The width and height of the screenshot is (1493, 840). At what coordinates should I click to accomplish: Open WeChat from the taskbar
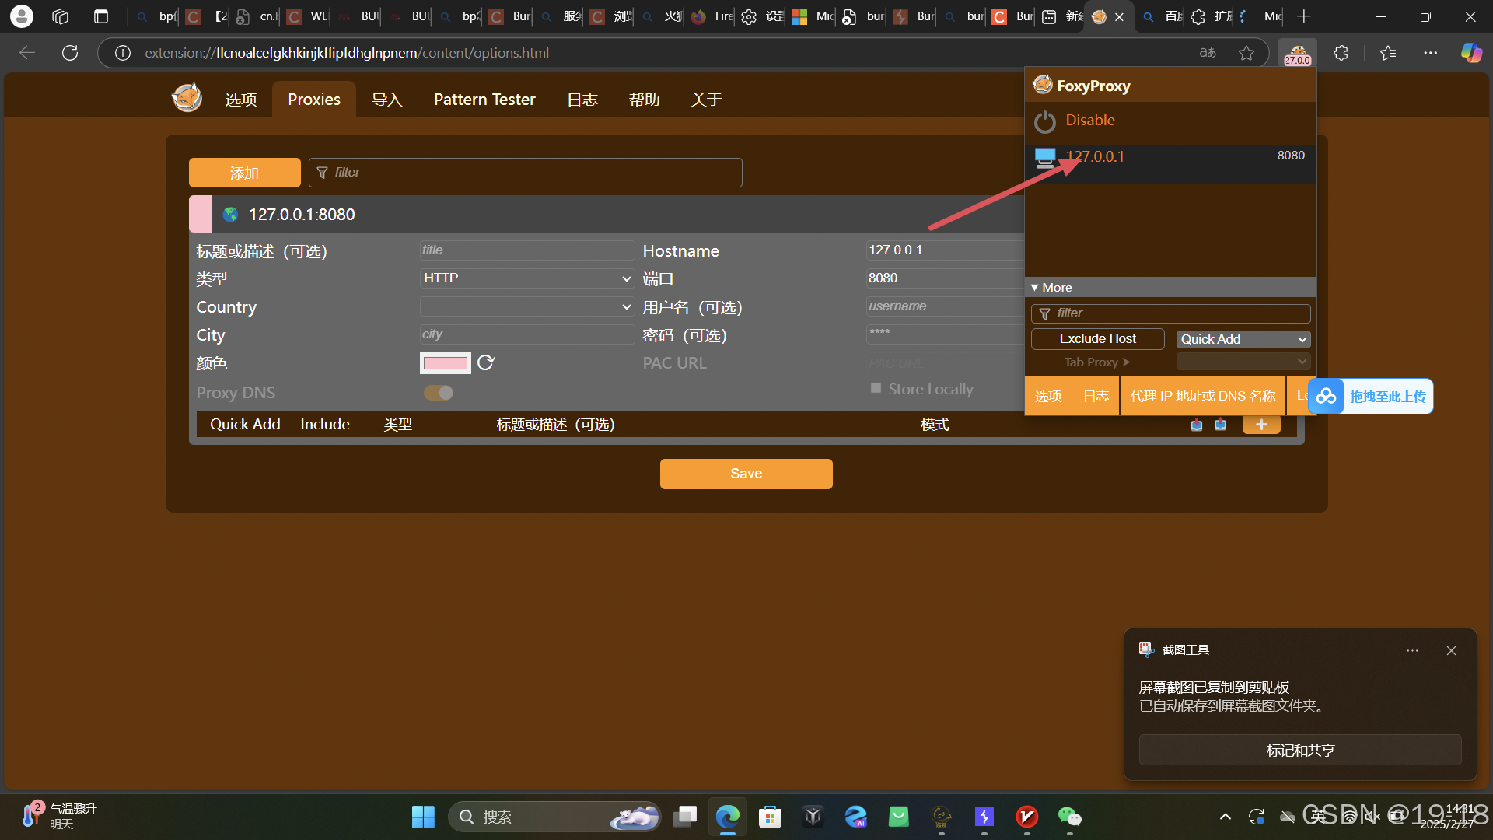(1069, 817)
